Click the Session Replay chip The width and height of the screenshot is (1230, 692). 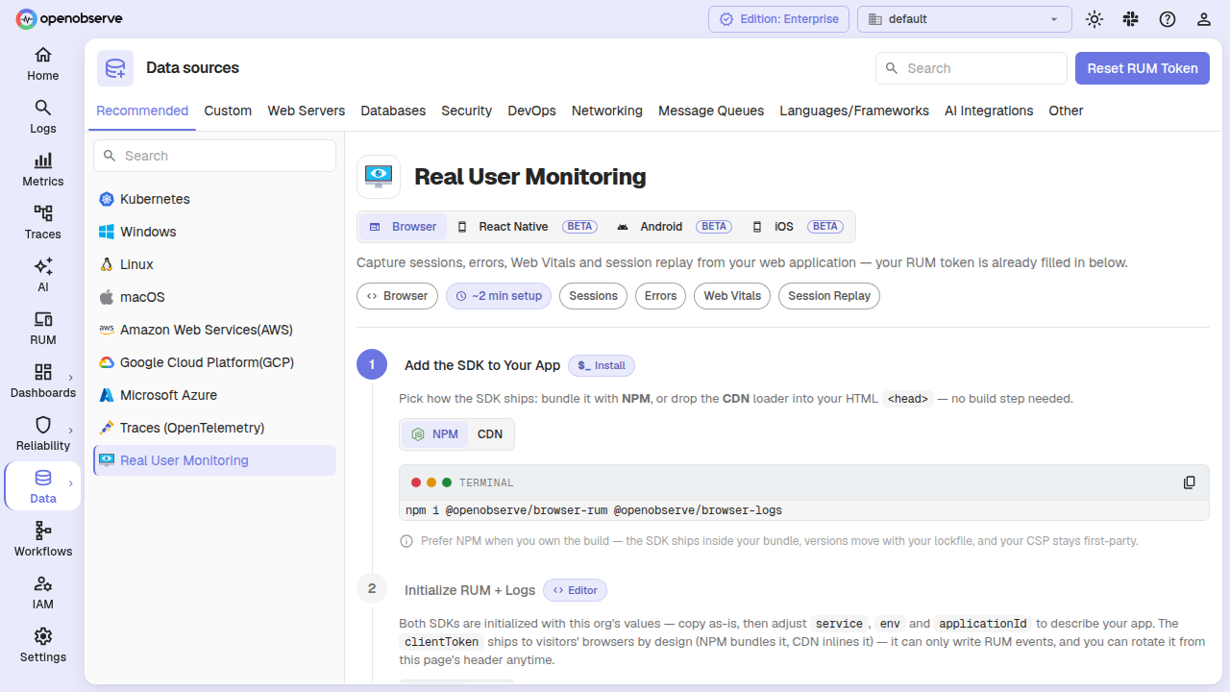tap(829, 296)
